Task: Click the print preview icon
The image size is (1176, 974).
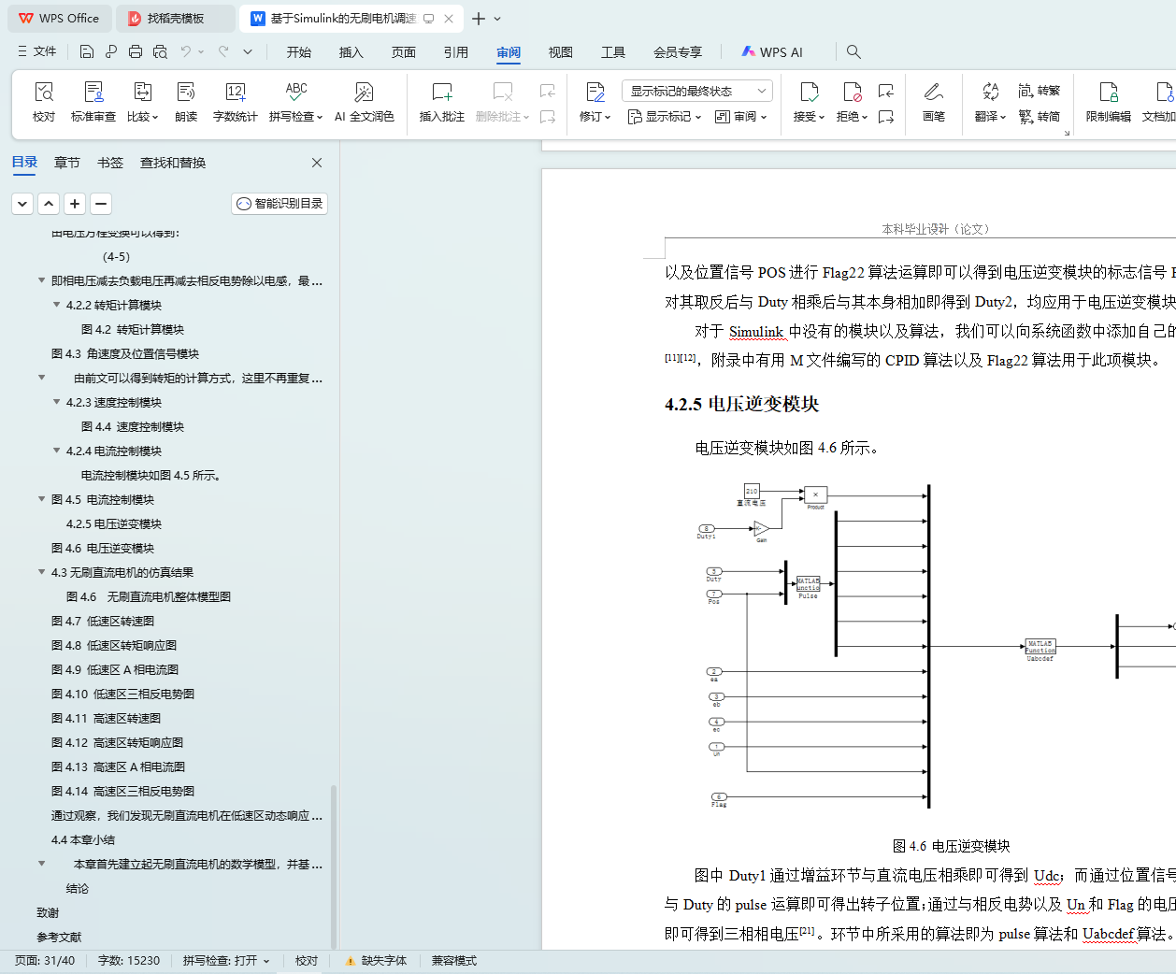Action: pos(160,51)
